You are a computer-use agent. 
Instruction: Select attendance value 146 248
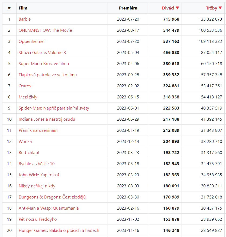[x=171, y=230]
